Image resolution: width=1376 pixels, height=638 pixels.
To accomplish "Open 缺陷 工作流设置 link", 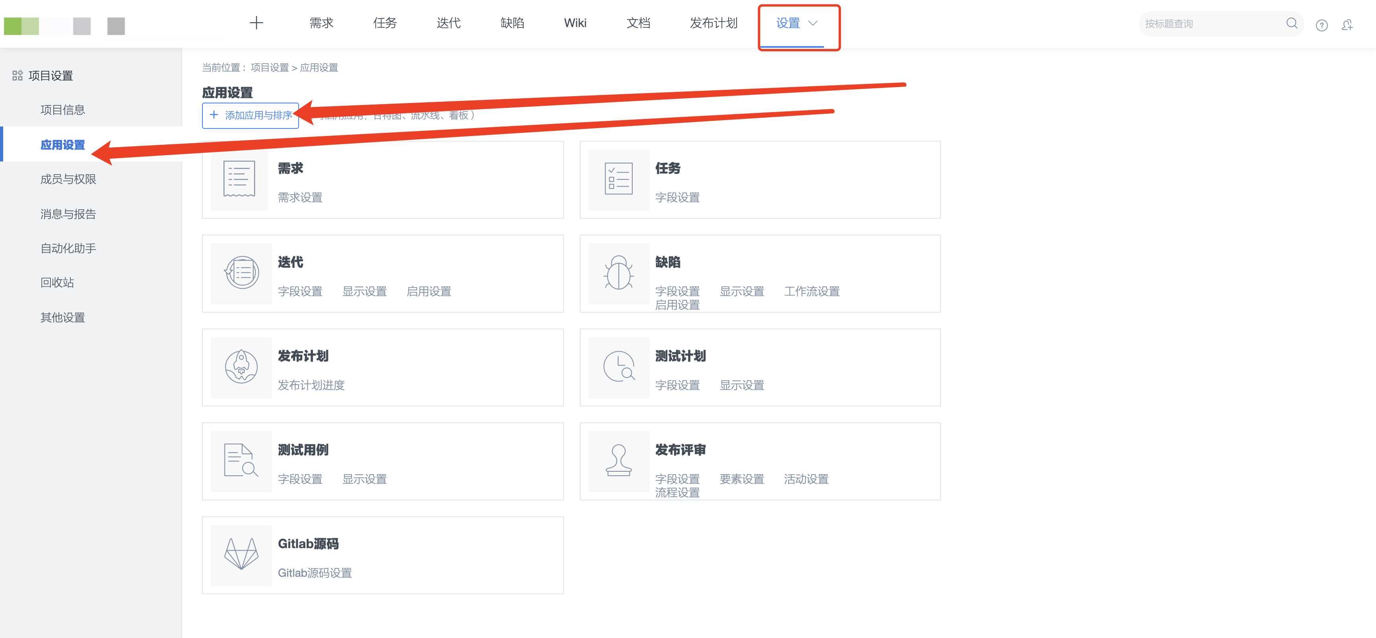I will point(812,291).
